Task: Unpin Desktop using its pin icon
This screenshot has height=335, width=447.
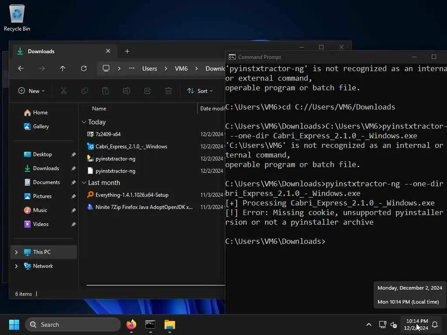Action: (x=73, y=154)
